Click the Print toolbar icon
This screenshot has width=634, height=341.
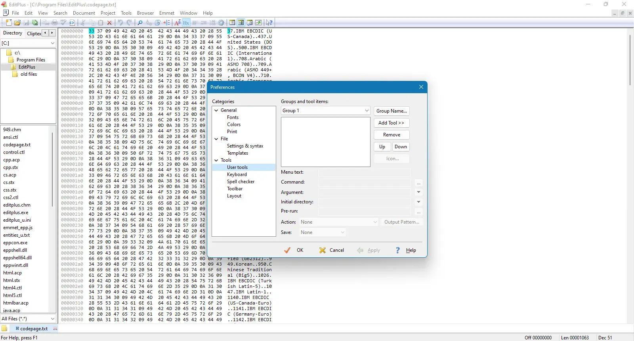[x=55, y=23]
